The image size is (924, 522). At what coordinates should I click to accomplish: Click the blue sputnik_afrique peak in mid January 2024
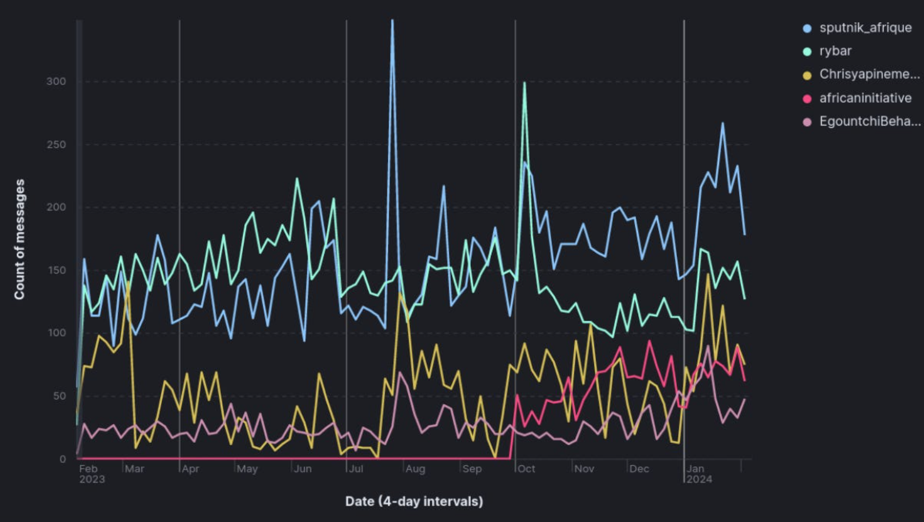tap(723, 123)
